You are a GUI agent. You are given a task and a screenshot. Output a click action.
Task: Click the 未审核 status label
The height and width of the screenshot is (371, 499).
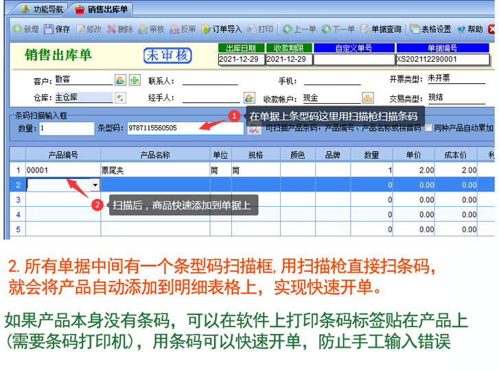(167, 55)
